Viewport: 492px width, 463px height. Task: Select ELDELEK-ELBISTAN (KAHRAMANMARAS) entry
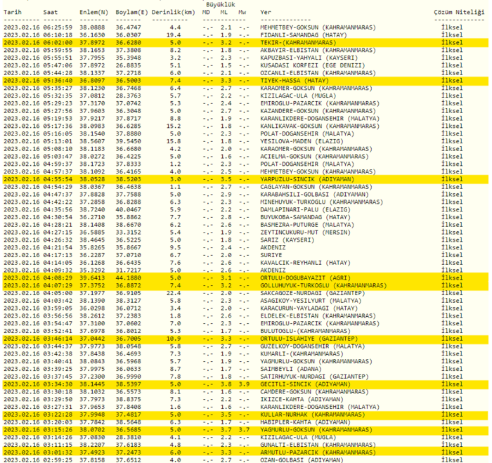(x=318, y=316)
